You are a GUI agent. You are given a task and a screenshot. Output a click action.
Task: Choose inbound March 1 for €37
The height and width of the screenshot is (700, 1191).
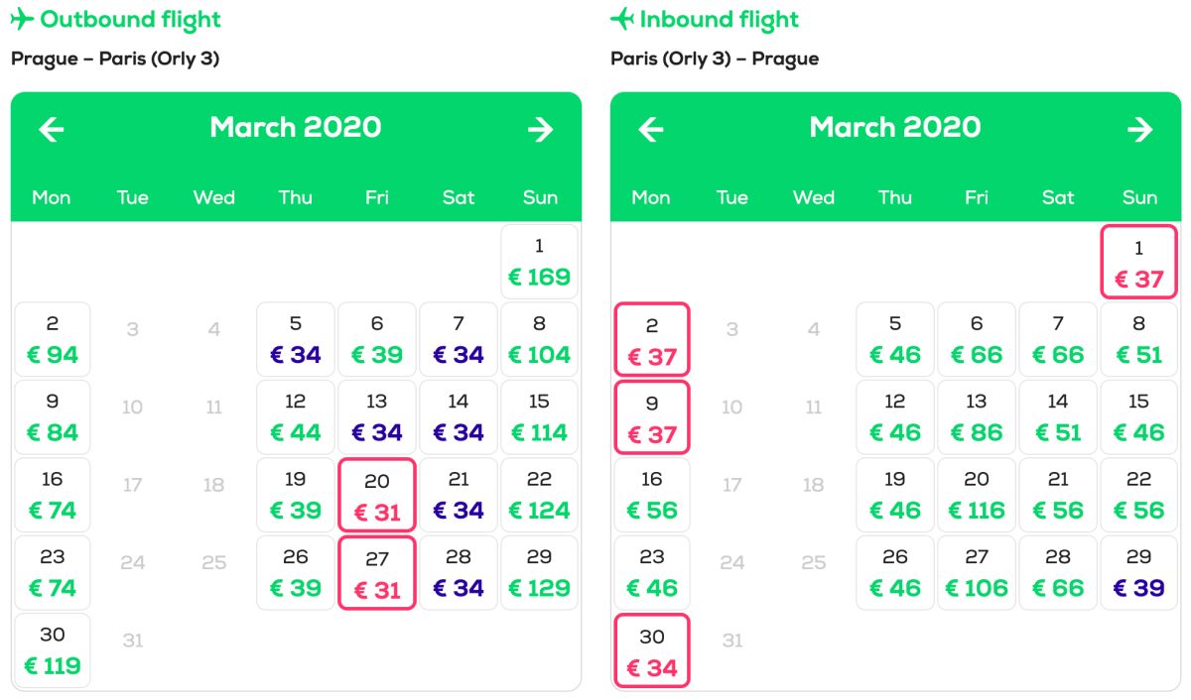point(1138,262)
